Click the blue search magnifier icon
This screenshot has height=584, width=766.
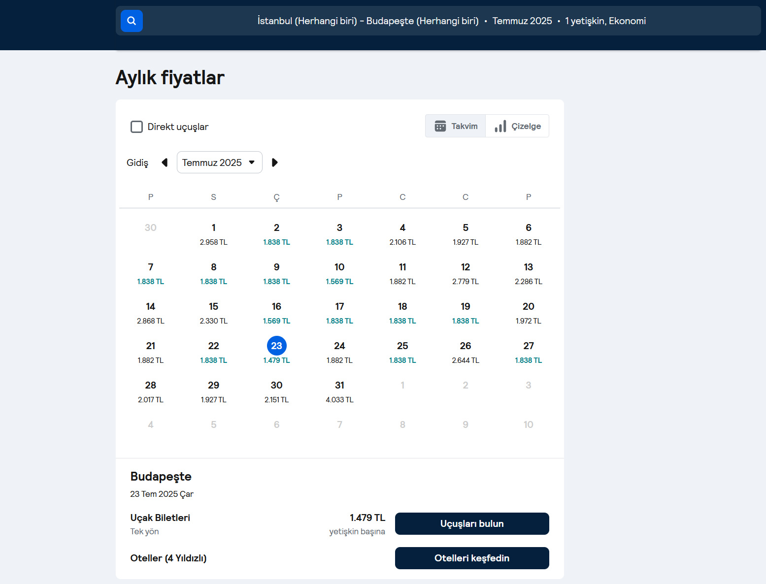coord(132,21)
